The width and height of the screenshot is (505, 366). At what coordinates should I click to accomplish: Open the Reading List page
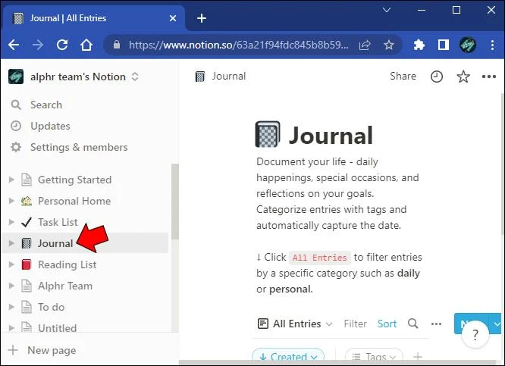coord(67,264)
